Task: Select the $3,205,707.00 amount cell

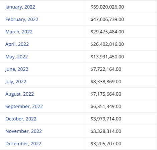Action: point(121,144)
